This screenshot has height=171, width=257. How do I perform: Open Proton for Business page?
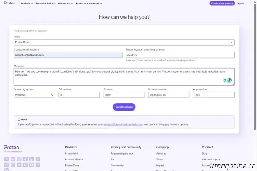point(46,3)
